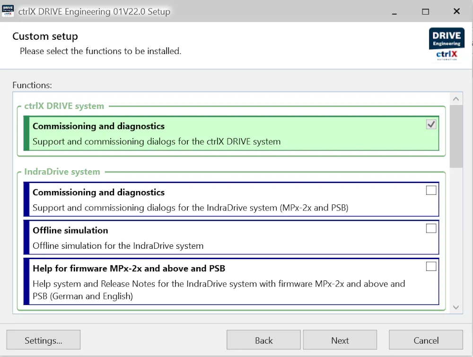
Task: Click 'Help for firmware MPx-2x and above and PSB' title
Action: coord(129,269)
